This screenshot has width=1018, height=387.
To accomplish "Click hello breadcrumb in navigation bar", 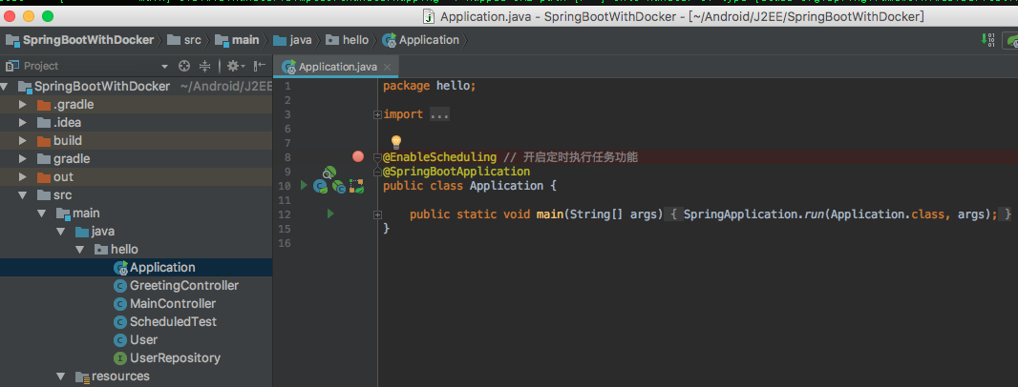I will point(348,40).
